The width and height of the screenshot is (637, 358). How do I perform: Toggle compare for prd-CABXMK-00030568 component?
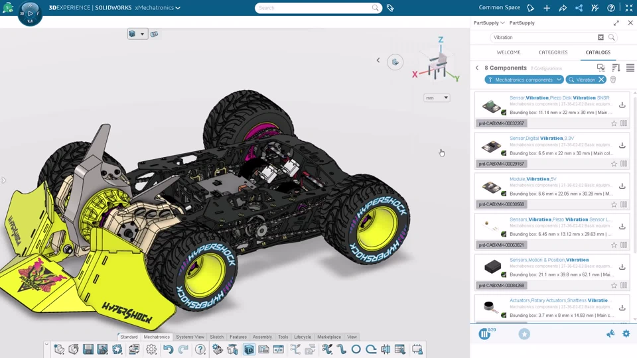coord(624,205)
